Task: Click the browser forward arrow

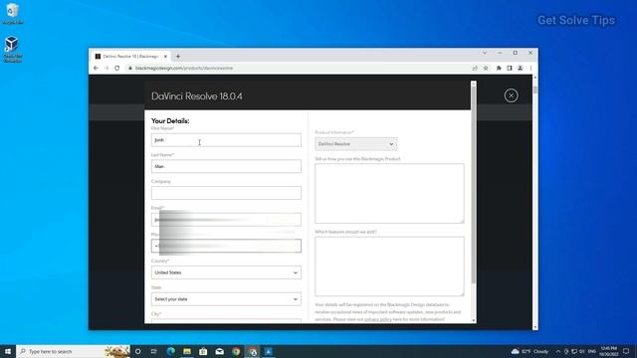Action: [106, 69]
